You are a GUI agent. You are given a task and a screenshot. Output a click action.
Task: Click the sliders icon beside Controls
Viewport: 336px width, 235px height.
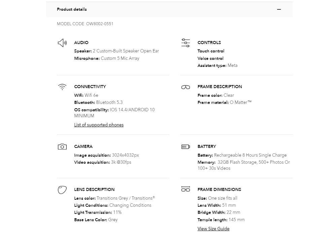click(186, 43)
